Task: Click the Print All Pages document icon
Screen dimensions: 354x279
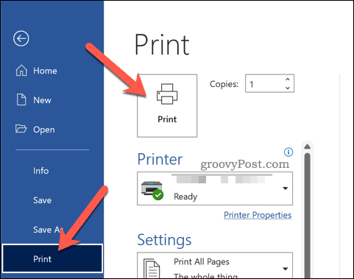Action: 152,268
